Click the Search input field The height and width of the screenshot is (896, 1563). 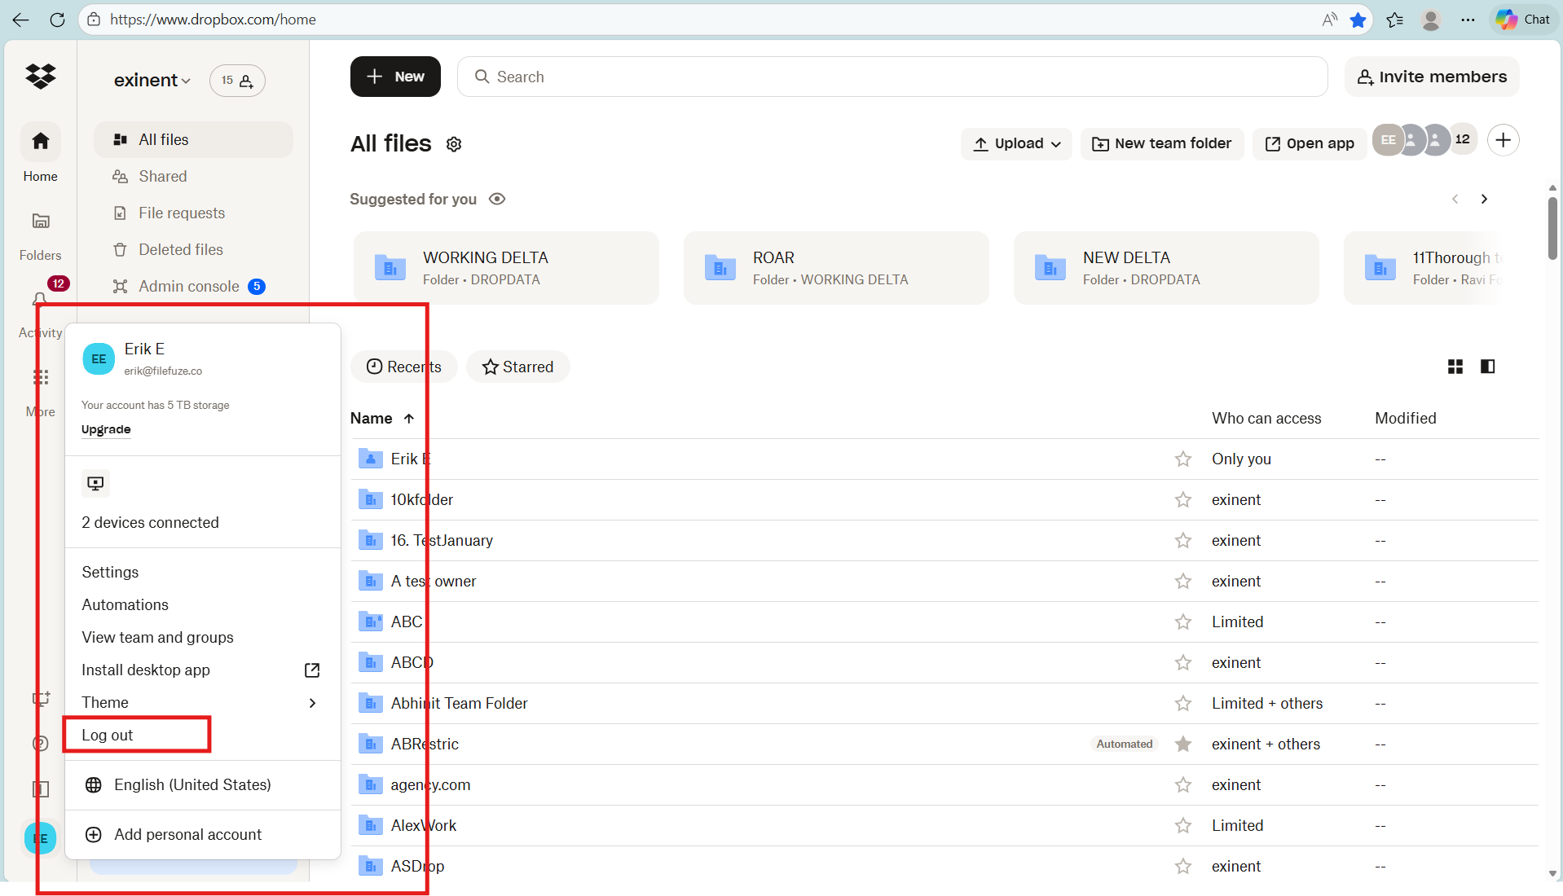click(x=892, y=77)
